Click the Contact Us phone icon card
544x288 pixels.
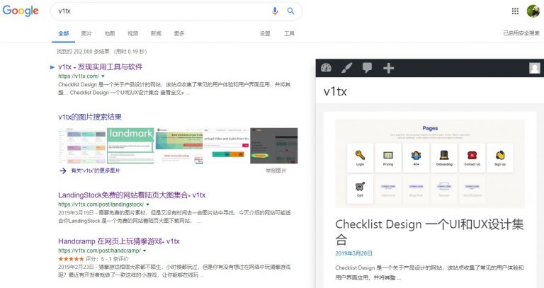click(472, 158)
